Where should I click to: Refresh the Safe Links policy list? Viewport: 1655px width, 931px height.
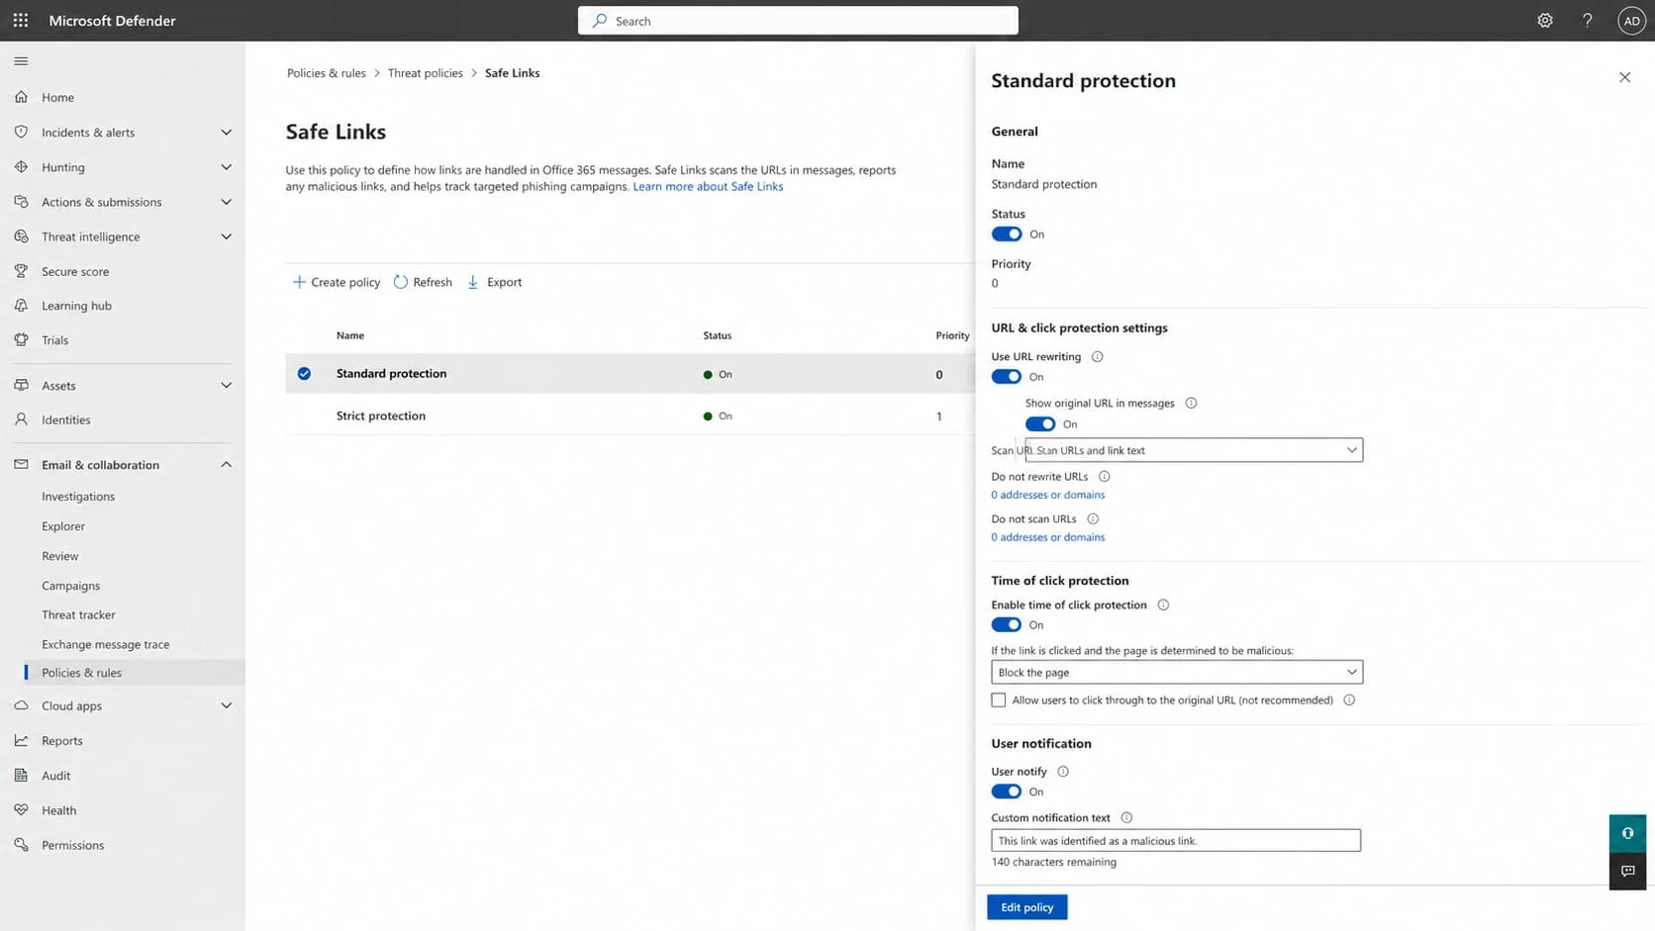click(x=423, y=282)
